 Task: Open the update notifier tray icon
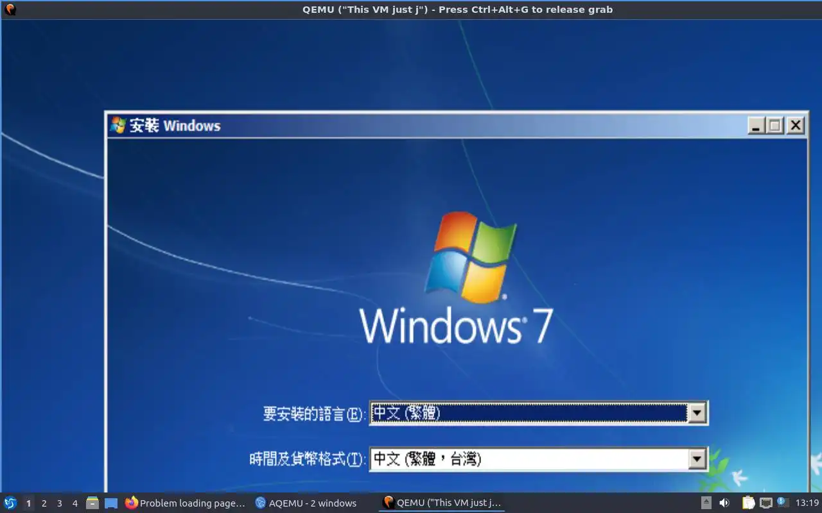(x=782, y=502)
